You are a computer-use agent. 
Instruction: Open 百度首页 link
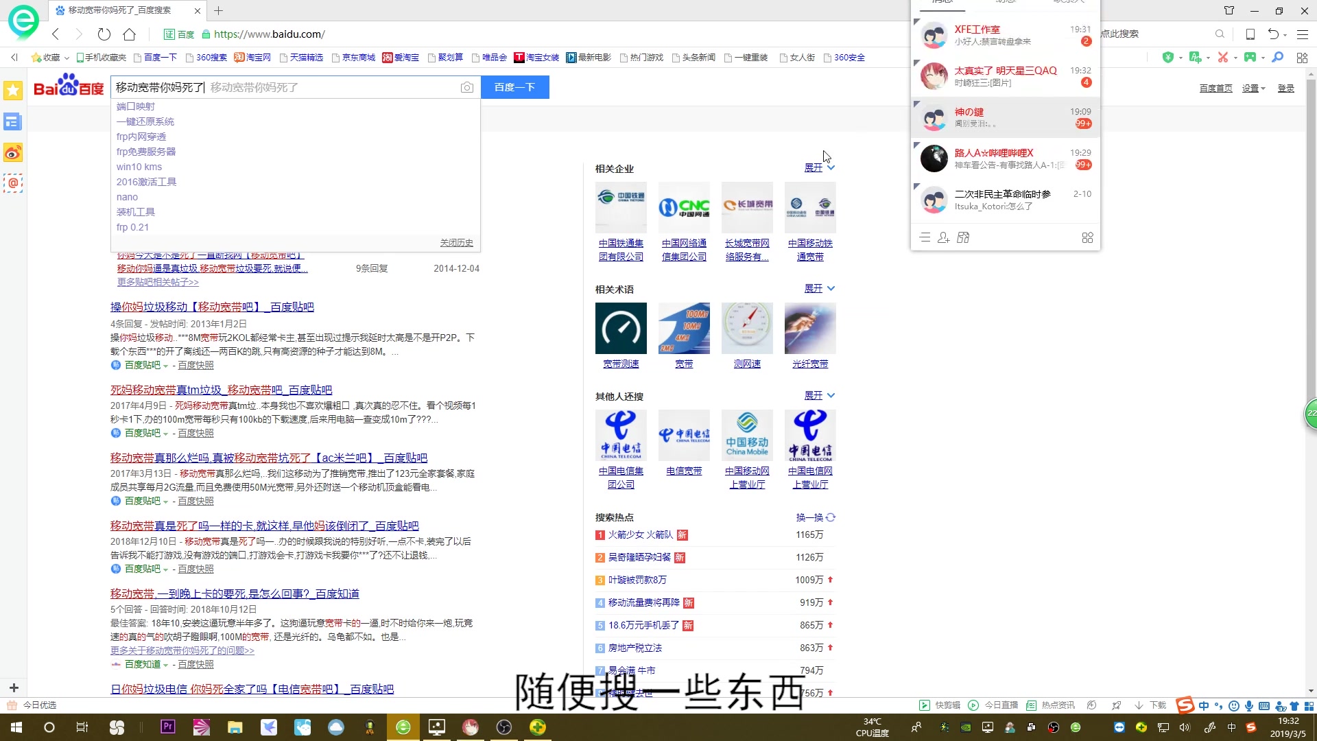click(x=1216, y=88)
